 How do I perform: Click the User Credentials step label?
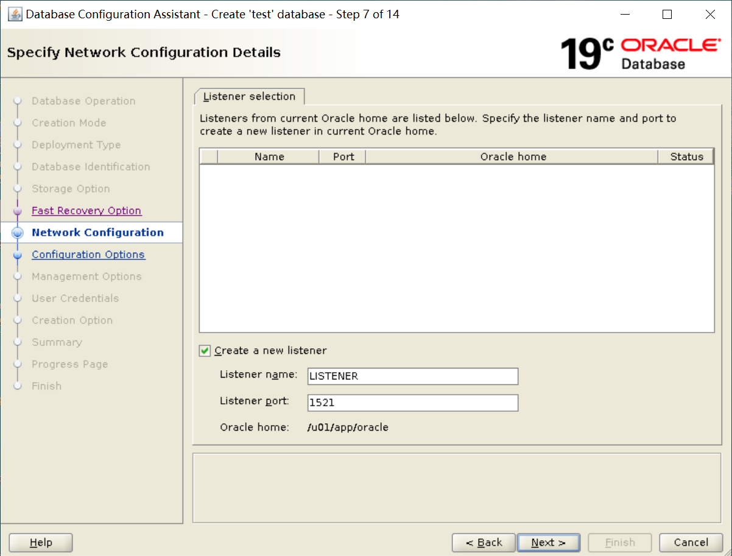75,298
